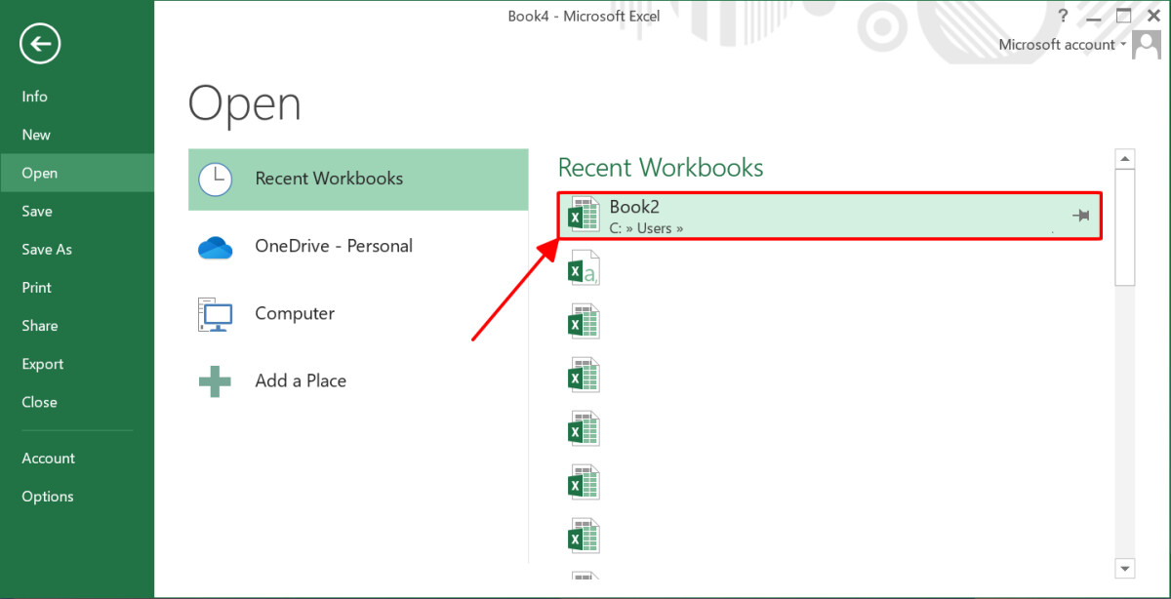
Task: Open the New workbook tab
Action: (x=36, y=134)
